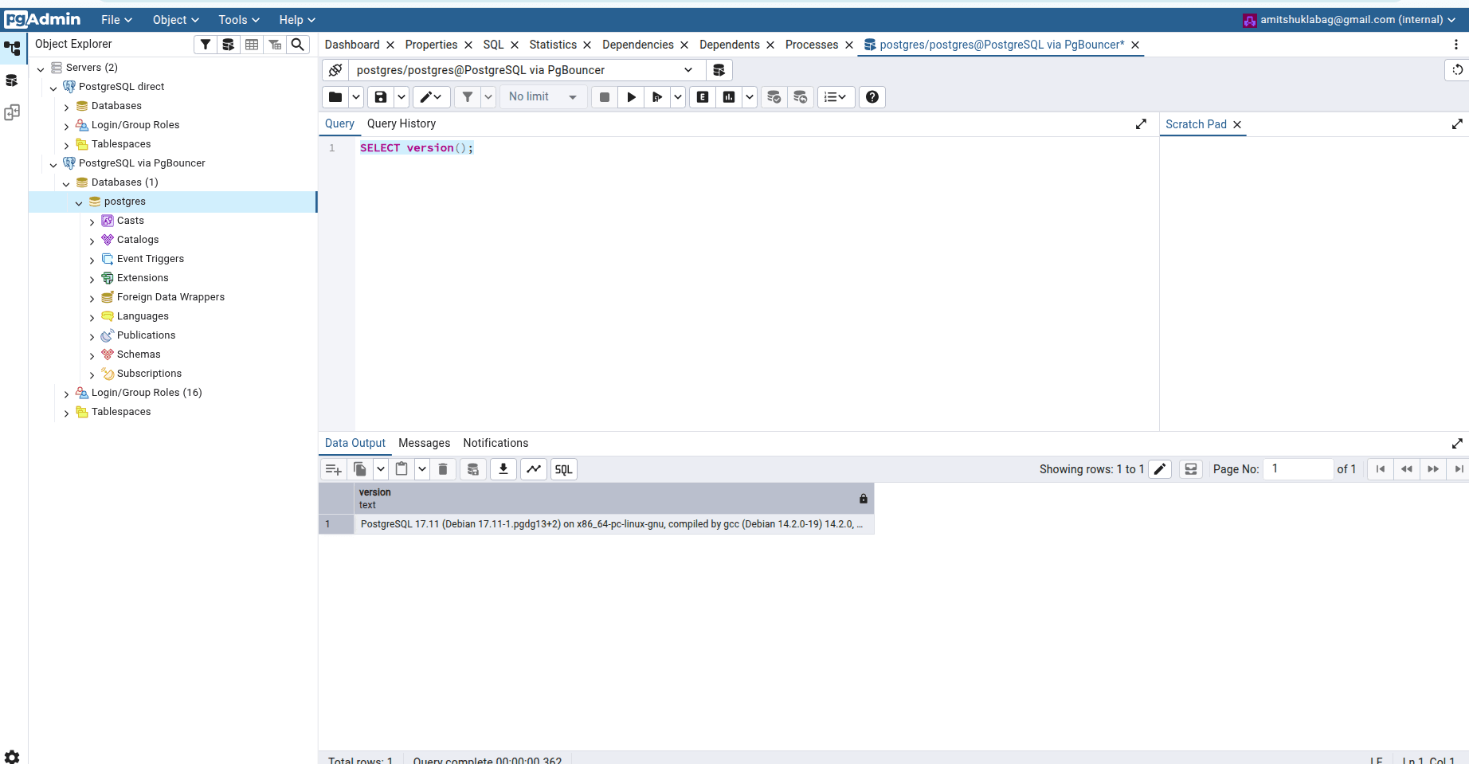This screenshot has width=1469, height=764.
Task: Switch to the Messages tab
Action: tap(424, 443)
